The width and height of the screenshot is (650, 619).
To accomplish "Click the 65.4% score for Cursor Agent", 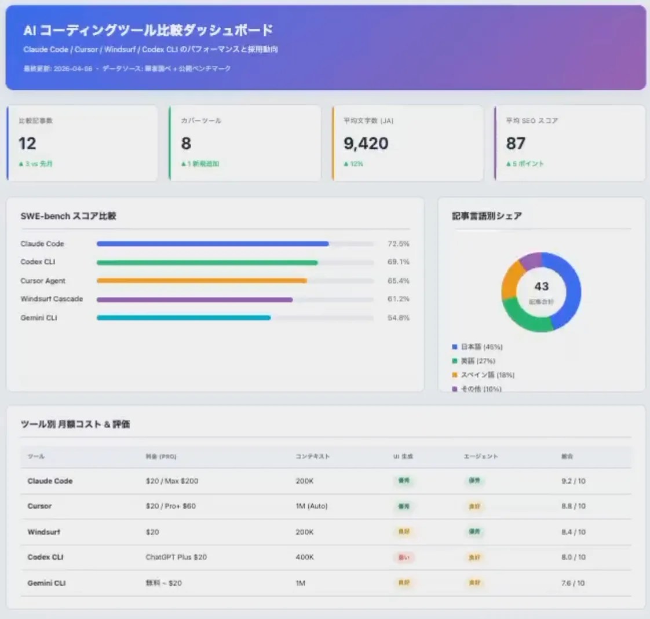I will coord(399,281).
